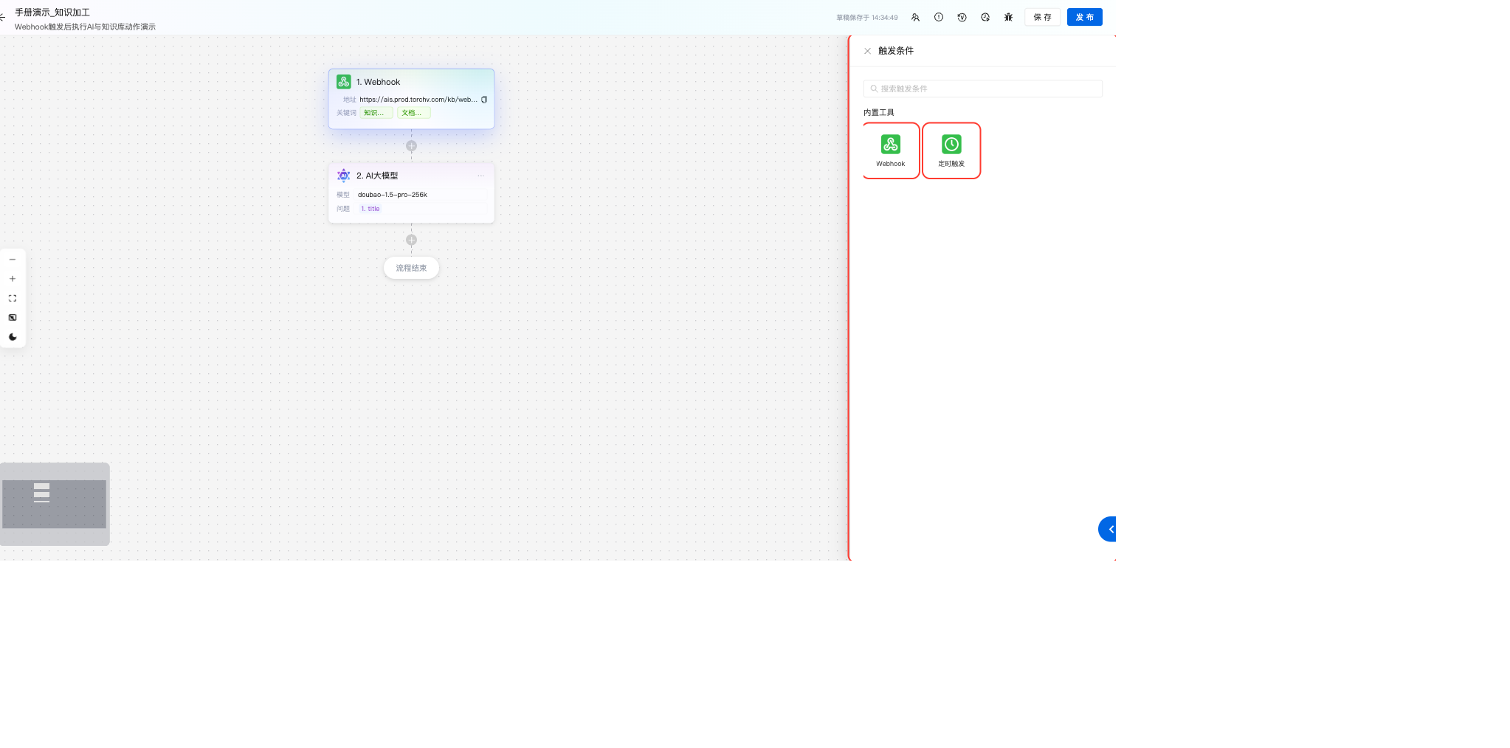The image size is (1510, 748).
Task: Add a step after the Webhook node
Action: (x=411, y=146)
